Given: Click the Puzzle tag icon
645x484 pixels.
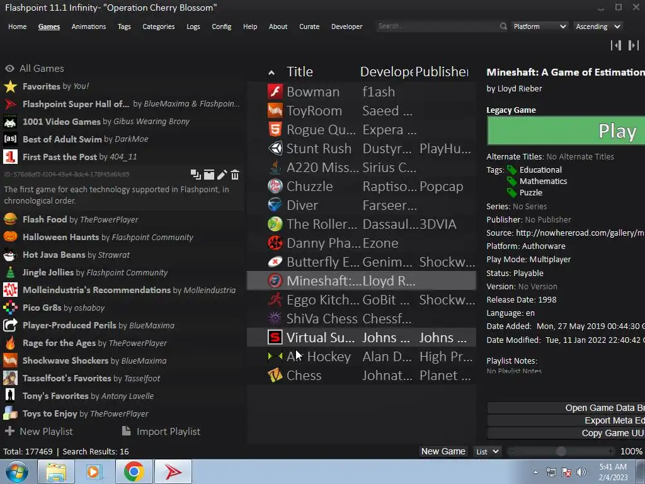Looking at the screenshot, I should pos(511,193).
